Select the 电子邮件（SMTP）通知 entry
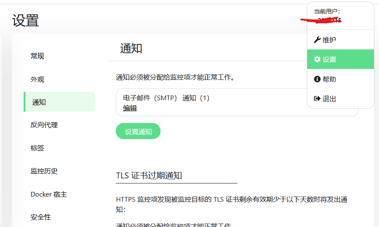379x227 pixels. (x=166, y=98)
